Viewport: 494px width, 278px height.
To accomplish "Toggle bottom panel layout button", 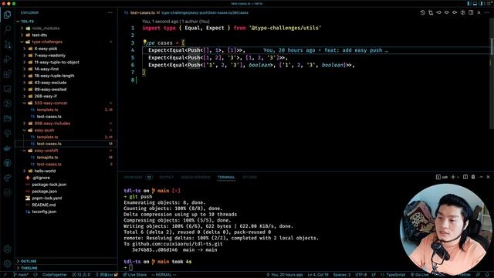I will point(475,3).
